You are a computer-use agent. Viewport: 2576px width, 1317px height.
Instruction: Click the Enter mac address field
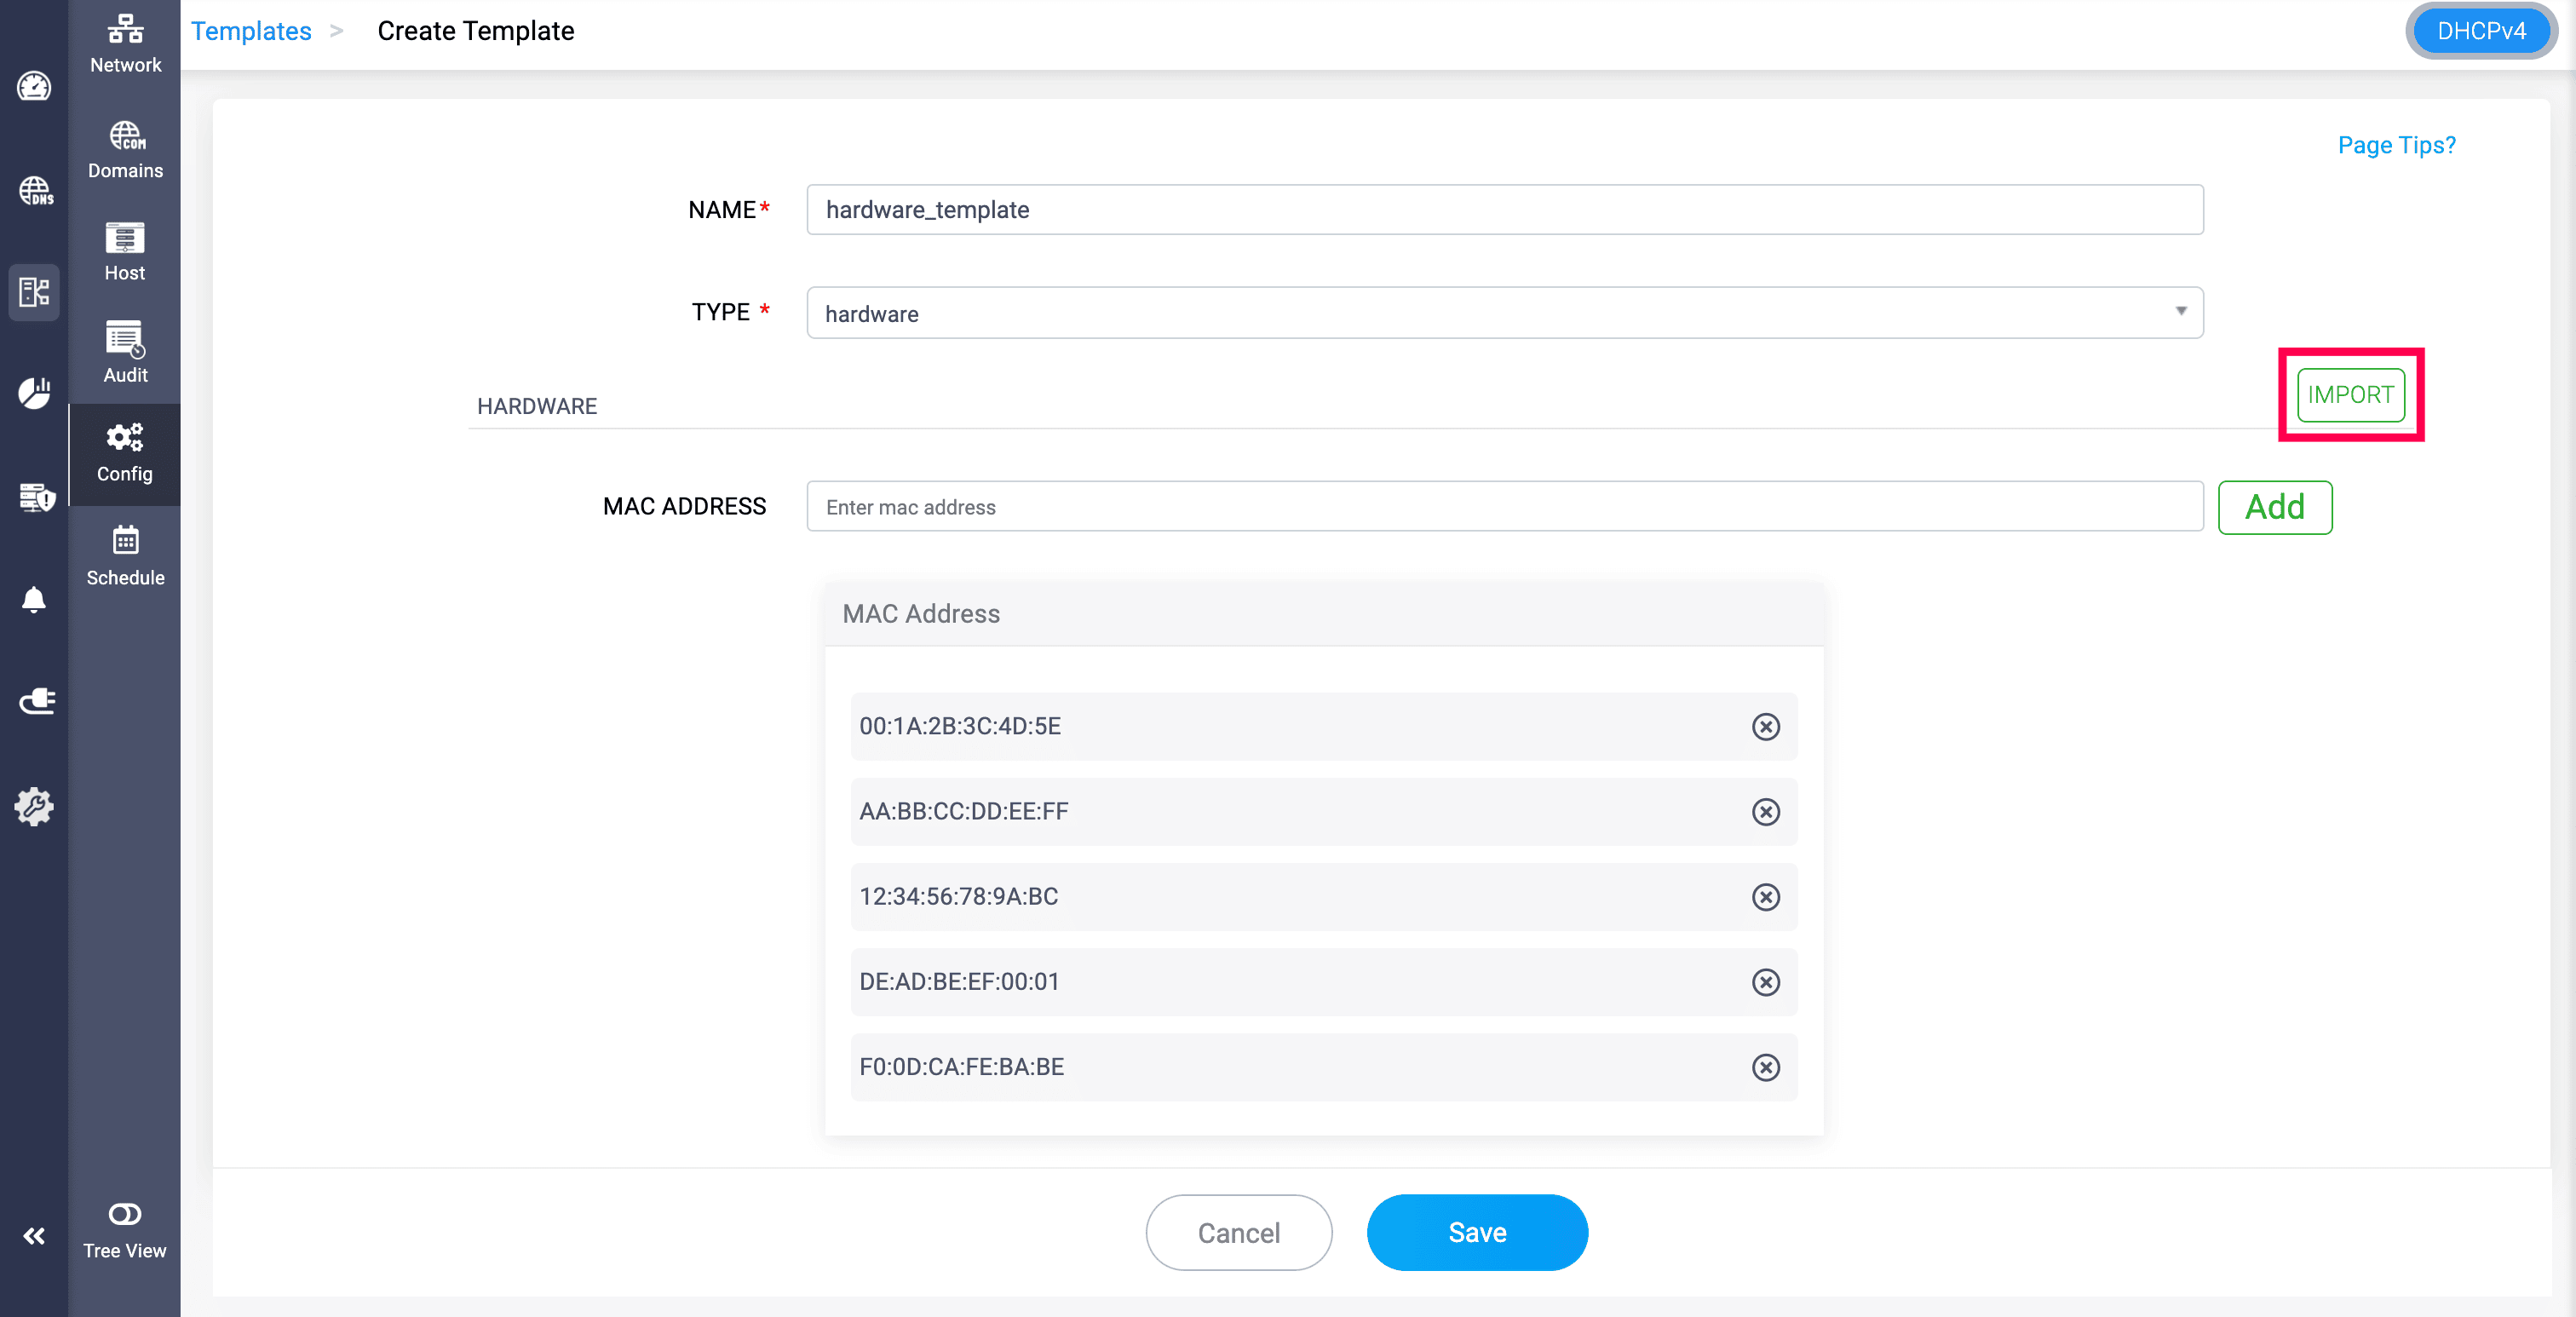(1504, 507)
